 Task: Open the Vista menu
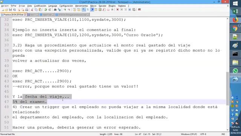29,6
